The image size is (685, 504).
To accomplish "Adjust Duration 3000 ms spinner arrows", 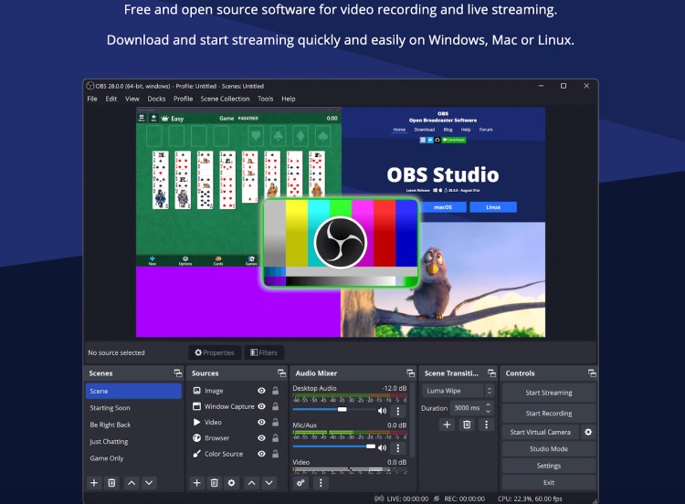I will point(489,408).
